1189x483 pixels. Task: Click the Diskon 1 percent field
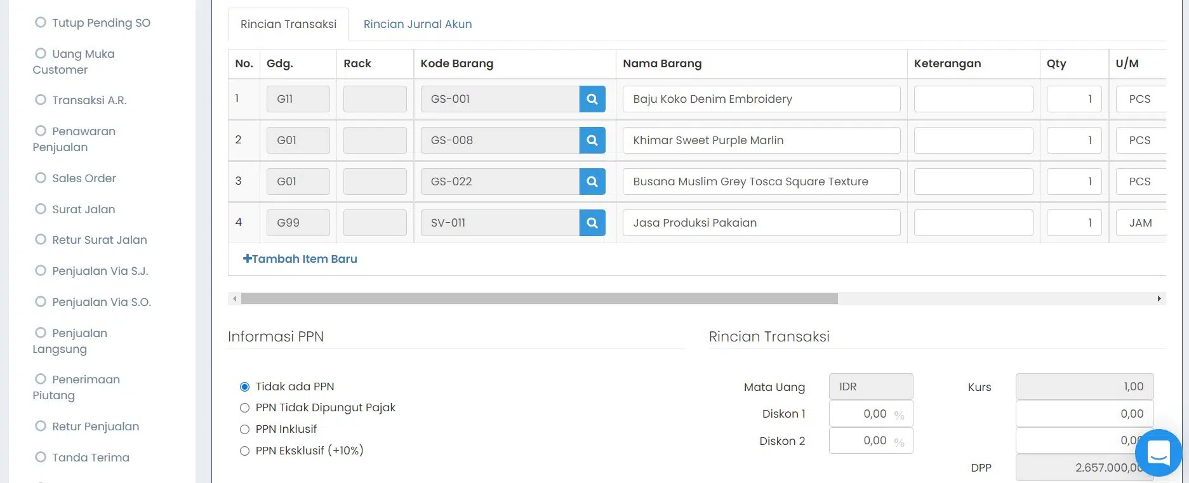coord(871,414)
